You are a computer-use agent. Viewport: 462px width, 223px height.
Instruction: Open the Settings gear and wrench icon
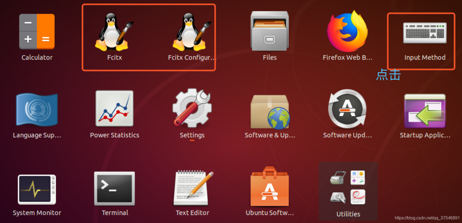pyautogui.click(x=192, y=108)
